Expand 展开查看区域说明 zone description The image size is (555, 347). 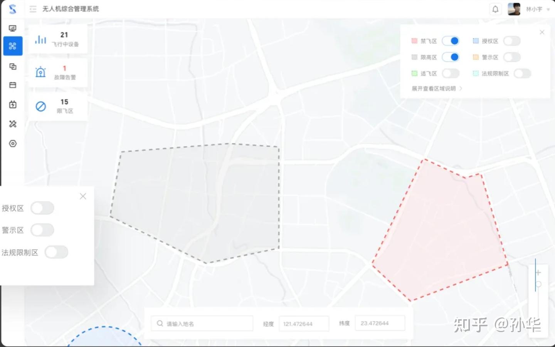(x=437, y=89)
